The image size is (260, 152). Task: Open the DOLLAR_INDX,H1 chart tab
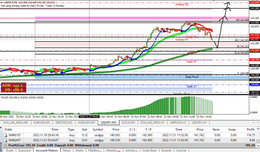tap(152, 123)
